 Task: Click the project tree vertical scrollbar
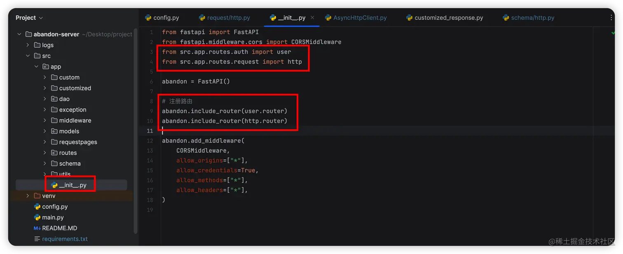coord(136,132)
